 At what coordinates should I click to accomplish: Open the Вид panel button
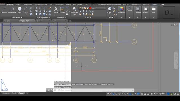click(x=154, y=10)
